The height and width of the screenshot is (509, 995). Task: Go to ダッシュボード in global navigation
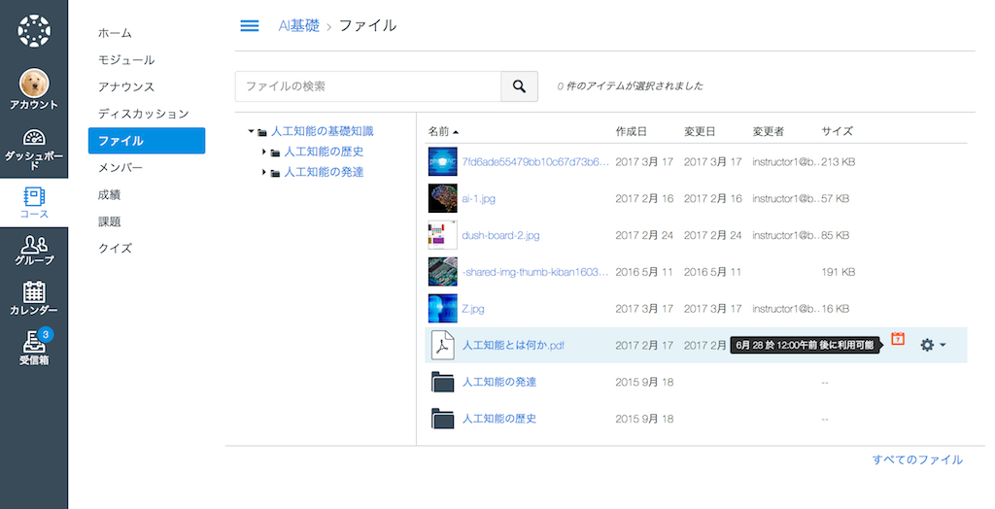(34, 150)
